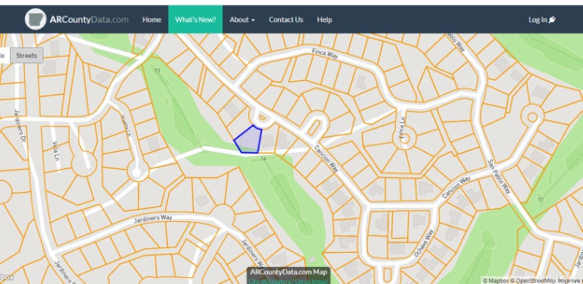The image size is (583, 284).
Task: Switch map to Streets view
Action: coord(26,56)
